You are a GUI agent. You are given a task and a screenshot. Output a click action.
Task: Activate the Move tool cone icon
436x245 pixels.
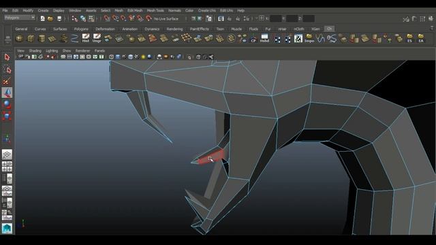point(7,93)
